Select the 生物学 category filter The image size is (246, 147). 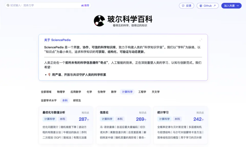(x=101, y=92)
